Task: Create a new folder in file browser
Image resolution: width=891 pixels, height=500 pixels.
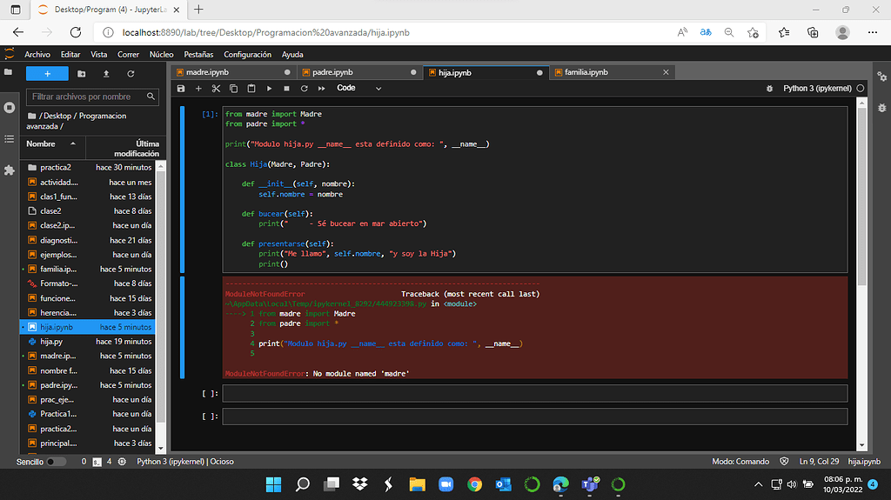Action: tap(82, 74)
